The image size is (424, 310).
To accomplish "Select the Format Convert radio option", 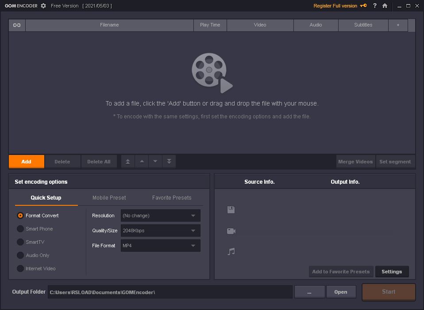I will point(20,215).
